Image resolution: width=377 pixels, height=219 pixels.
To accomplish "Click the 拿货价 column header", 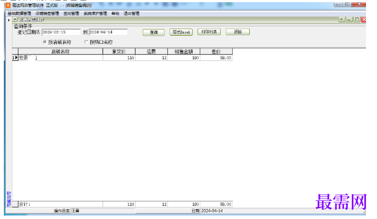I will click(x=119, y=52).
